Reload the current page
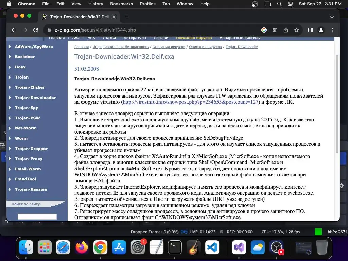The image size is (348, 261). point(35,30)
